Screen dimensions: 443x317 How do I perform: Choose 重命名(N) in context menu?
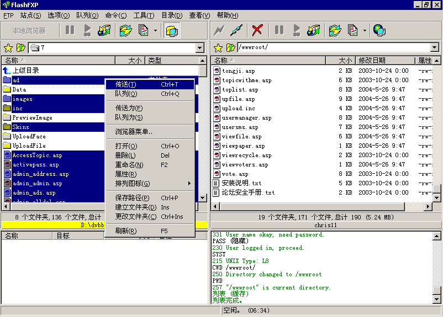[x=150, y=165]
